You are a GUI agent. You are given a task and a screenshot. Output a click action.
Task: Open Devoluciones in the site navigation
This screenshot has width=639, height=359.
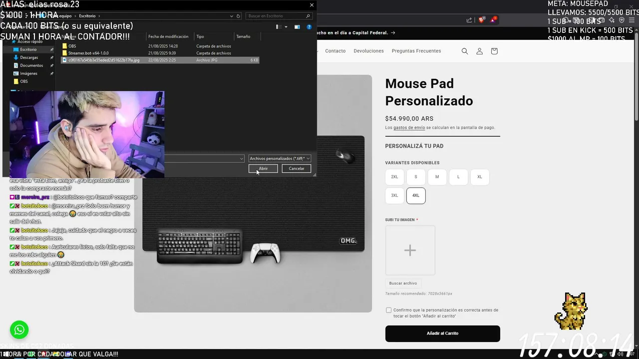[x=369, y=51]
